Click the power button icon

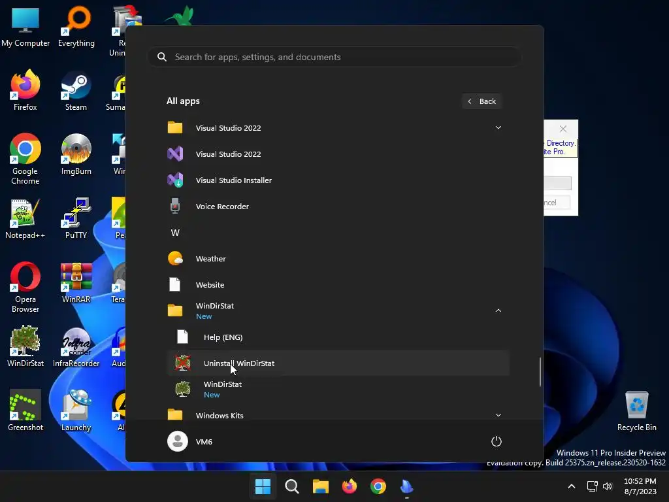click(x=497, y=441)
